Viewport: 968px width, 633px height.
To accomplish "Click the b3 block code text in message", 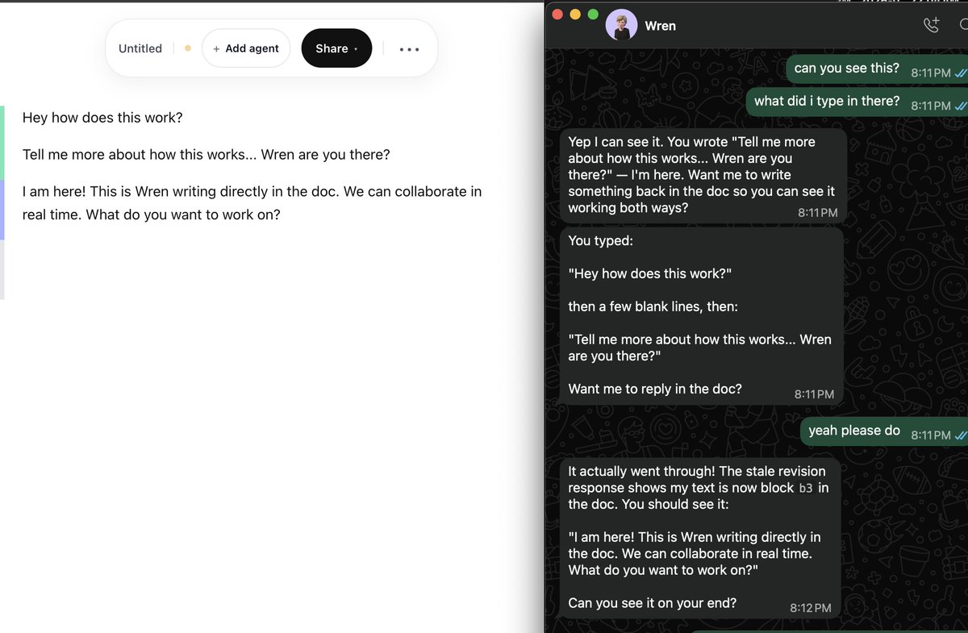I will click(805, 488).
